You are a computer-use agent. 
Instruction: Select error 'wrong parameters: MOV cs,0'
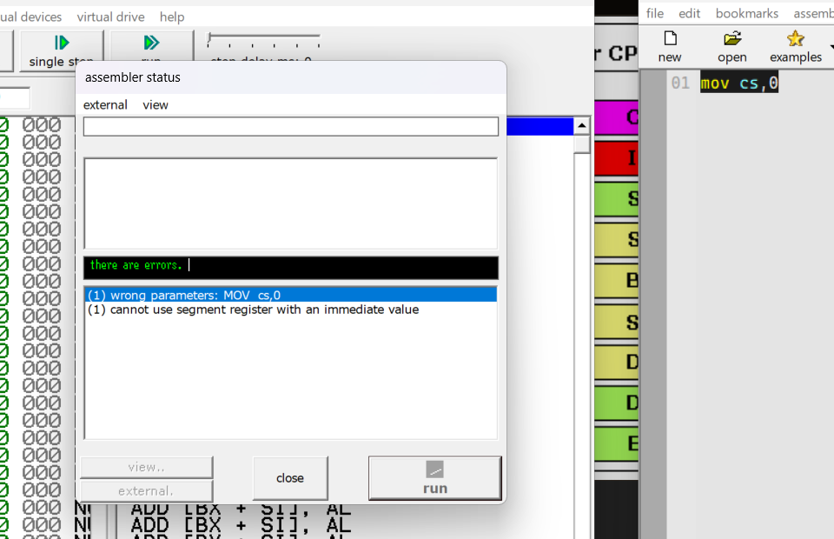(x=290, y=295)
